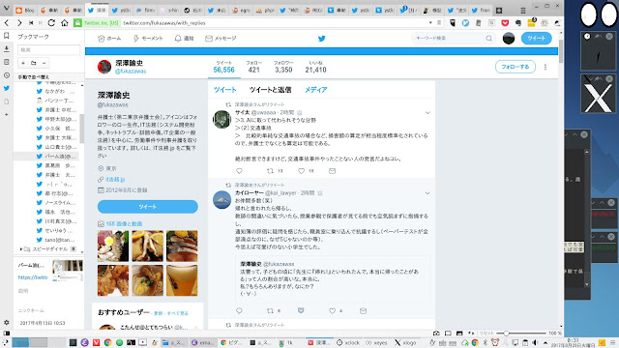Add a web panel with plus icon
The height and width of the screenshot is (348, 619).
pyautogui.click(x=7, y=114)
